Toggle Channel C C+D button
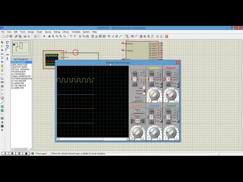Screen dimensions: 243x182 coord(178,86)
